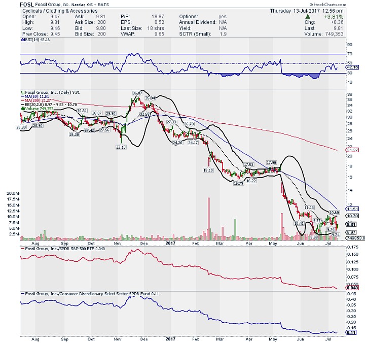Click the 36.87 peak price label

coord(137,93)
